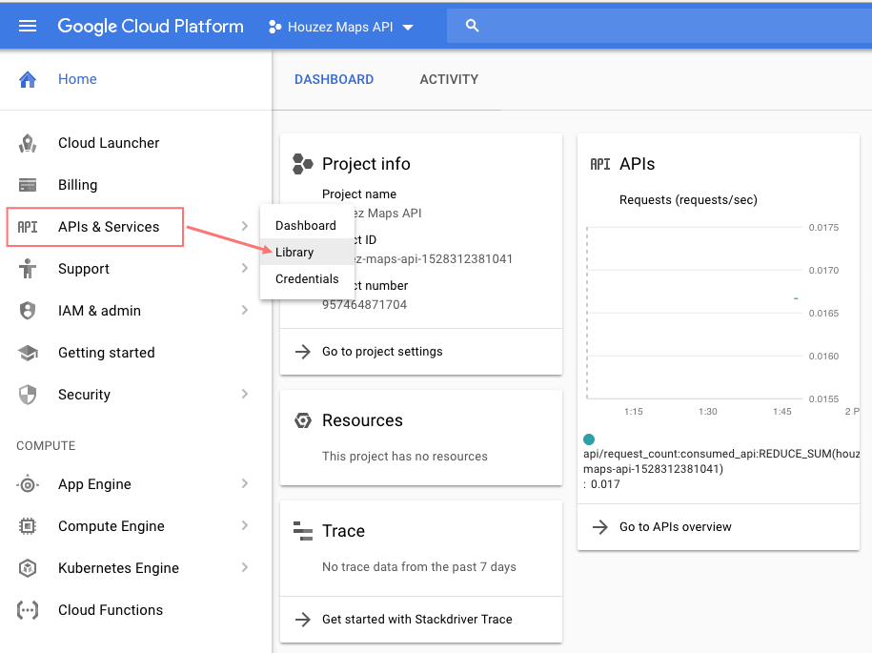Switch to the ACTIVITY tab
Image resolution: width=872 pixels, height=653 pixels.
[449, 79]
